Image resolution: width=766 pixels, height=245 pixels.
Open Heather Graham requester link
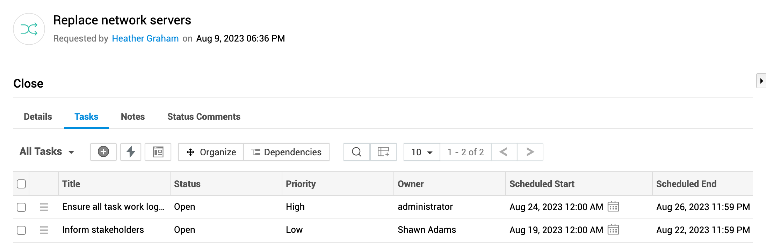coord(145,38)
